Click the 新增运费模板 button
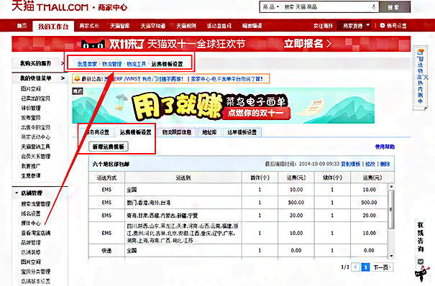The width and height of the screenshot is (435, 286). [x=109, y=147]
